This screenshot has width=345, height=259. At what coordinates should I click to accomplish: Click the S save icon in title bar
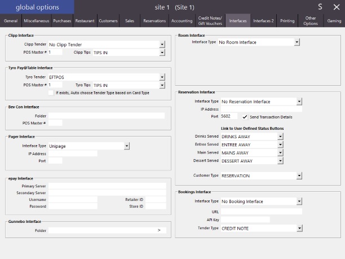click(x=320, y=7)
